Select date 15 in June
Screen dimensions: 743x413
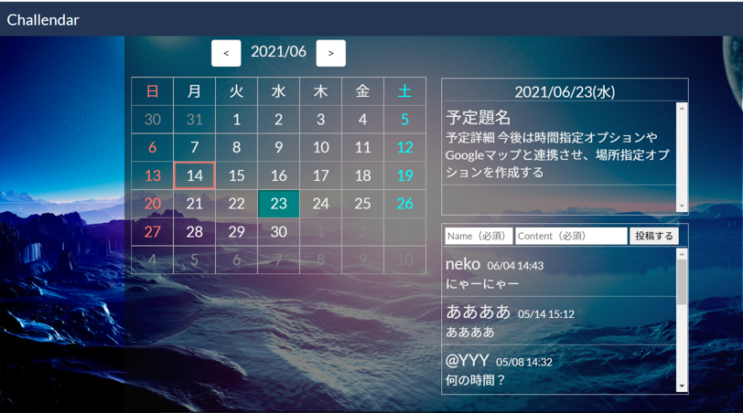click(236, 175)
